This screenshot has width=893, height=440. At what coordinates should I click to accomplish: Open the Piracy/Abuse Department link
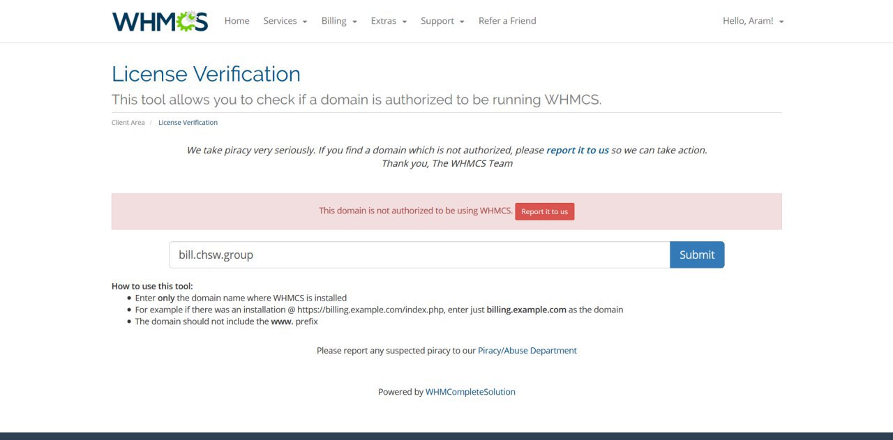(x=527, y=351)
